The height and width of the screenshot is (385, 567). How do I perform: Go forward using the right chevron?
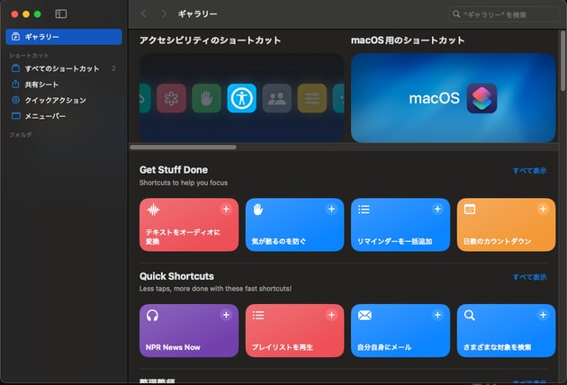coord(164,14)
